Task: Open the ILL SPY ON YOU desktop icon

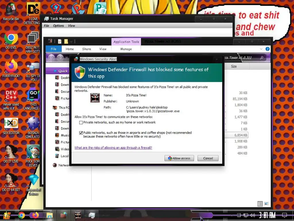Action: pos(33,72)
